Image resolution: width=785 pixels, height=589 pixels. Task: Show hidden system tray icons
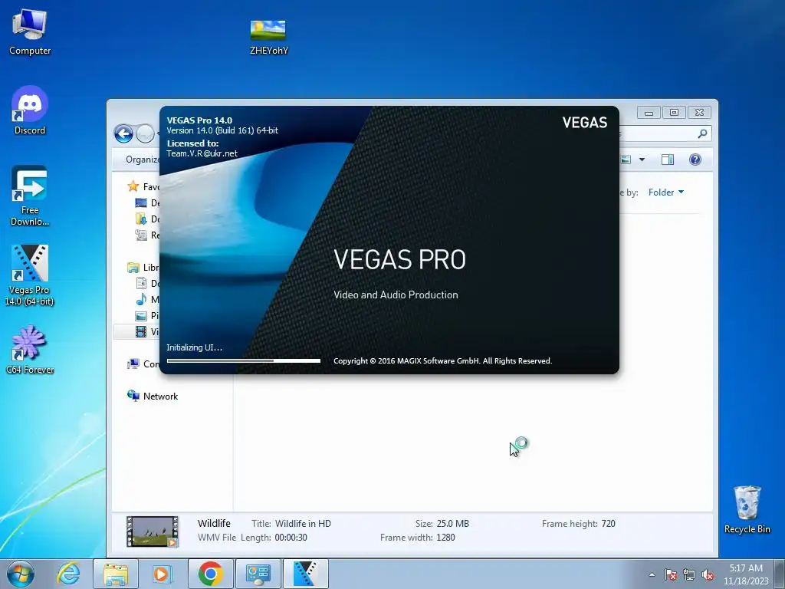pyautogui.click(x=652, y=574)
